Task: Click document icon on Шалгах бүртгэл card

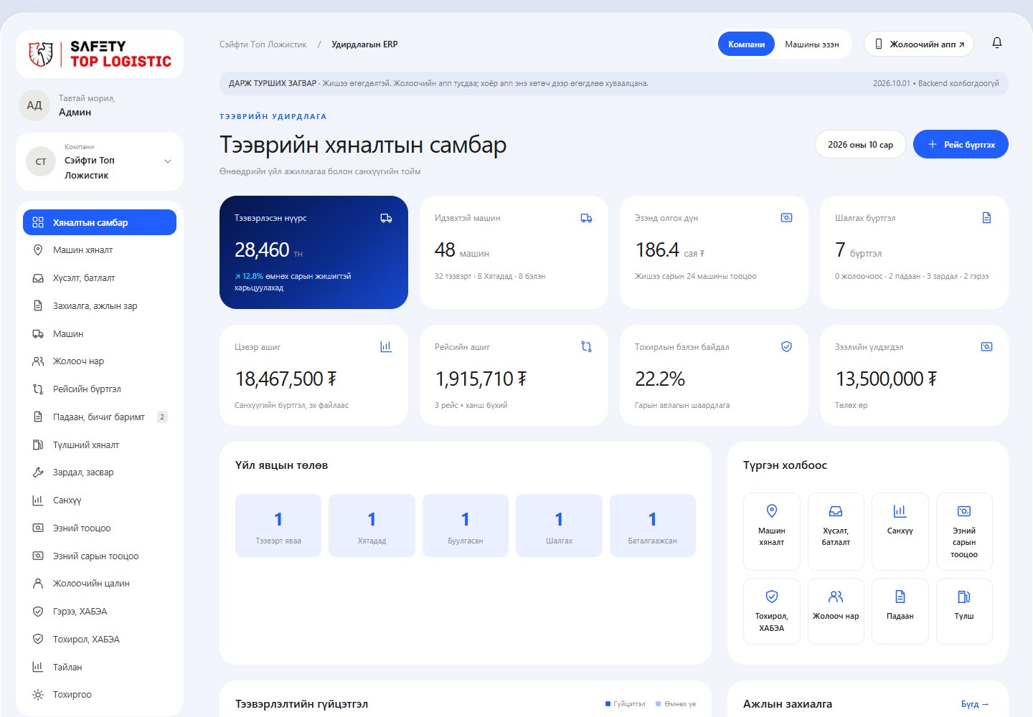Action: 986,218
